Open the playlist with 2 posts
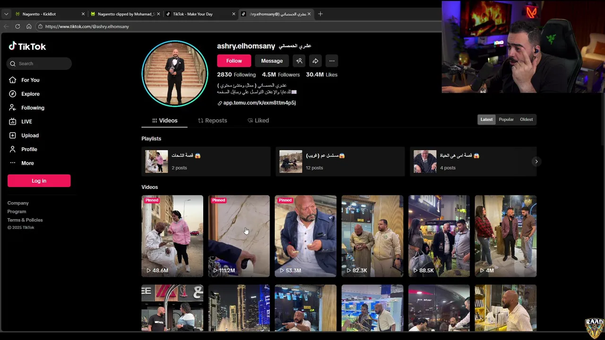 pos(206,161)
